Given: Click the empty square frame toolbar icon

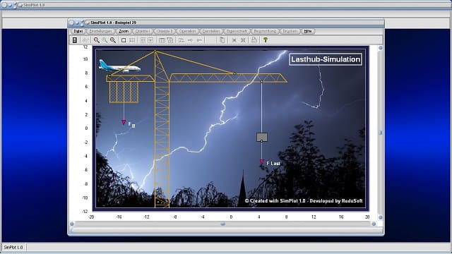Looking at the screenshot, I should point(124,40).
